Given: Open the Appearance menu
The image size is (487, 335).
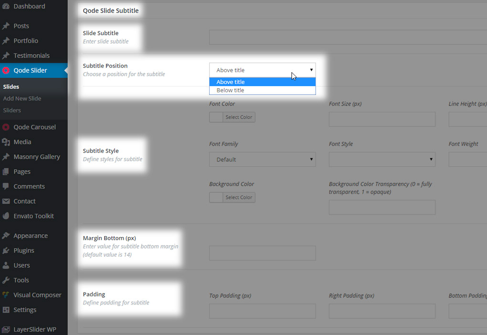Looking at the screenshot, I should pyautogui.click(x=31, y=236).
